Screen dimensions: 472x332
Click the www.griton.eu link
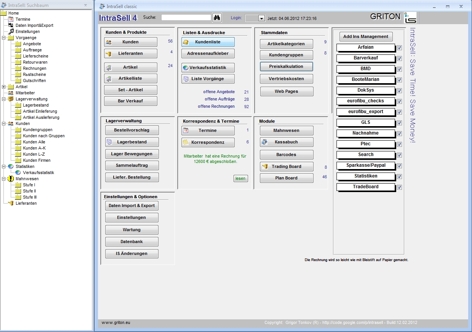point(116,323)
